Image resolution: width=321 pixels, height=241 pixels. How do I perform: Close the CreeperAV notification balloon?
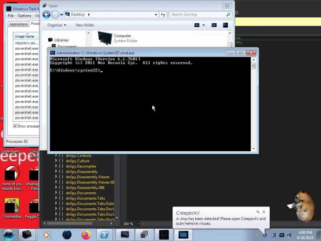click(x=264, y=212)
